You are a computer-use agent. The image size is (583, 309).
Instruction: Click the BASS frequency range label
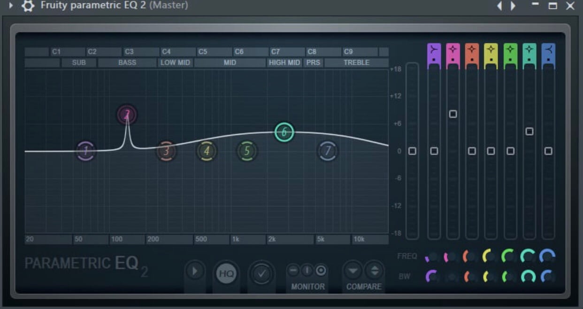coord(127,63)
